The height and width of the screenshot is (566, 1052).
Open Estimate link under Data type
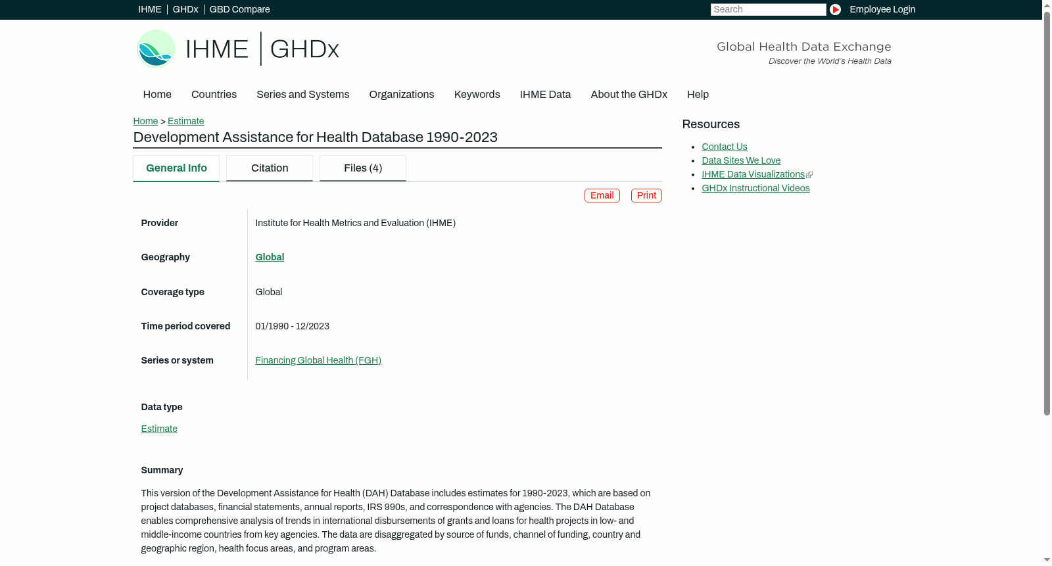[x=159, y=429]
